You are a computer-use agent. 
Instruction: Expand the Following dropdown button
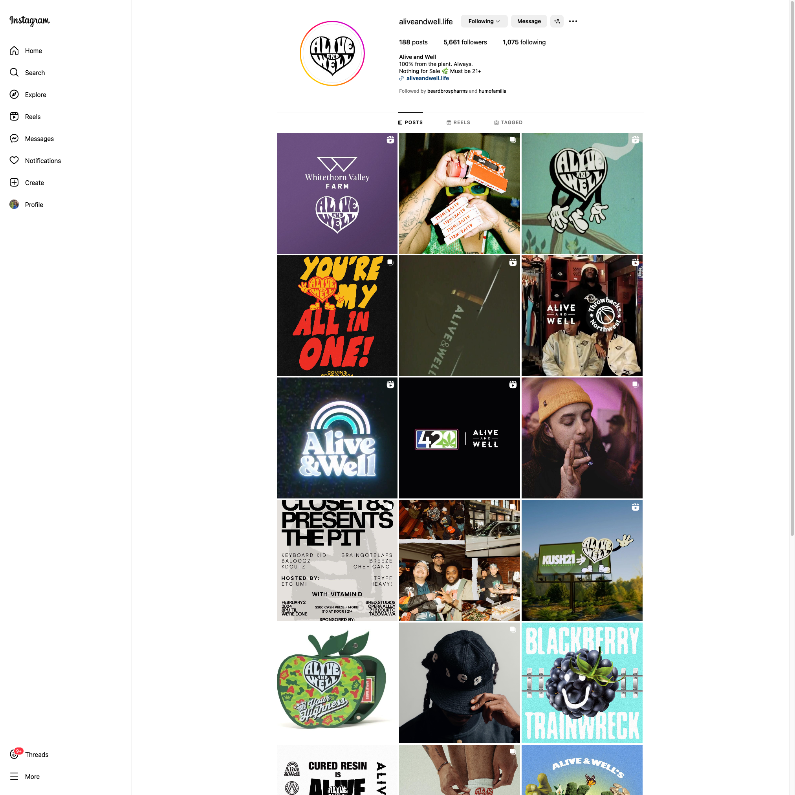[x=484, y=21]
